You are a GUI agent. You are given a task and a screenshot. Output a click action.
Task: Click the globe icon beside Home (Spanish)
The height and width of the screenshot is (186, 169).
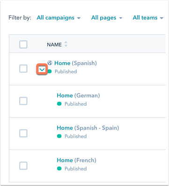click(50, 63)
